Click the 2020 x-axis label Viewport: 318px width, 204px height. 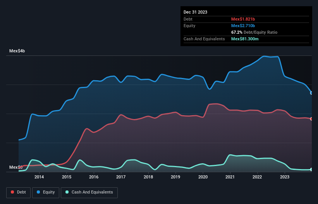pos(203,177)
